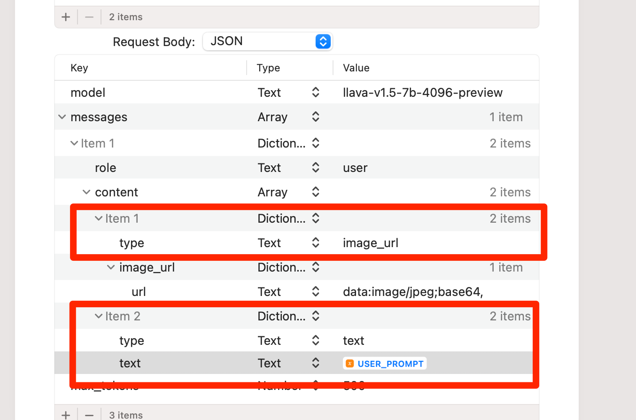Click the llava-v1.5-7b model value field
The height and width of the screenshot is (420, 636).
(x=423, y=93)
